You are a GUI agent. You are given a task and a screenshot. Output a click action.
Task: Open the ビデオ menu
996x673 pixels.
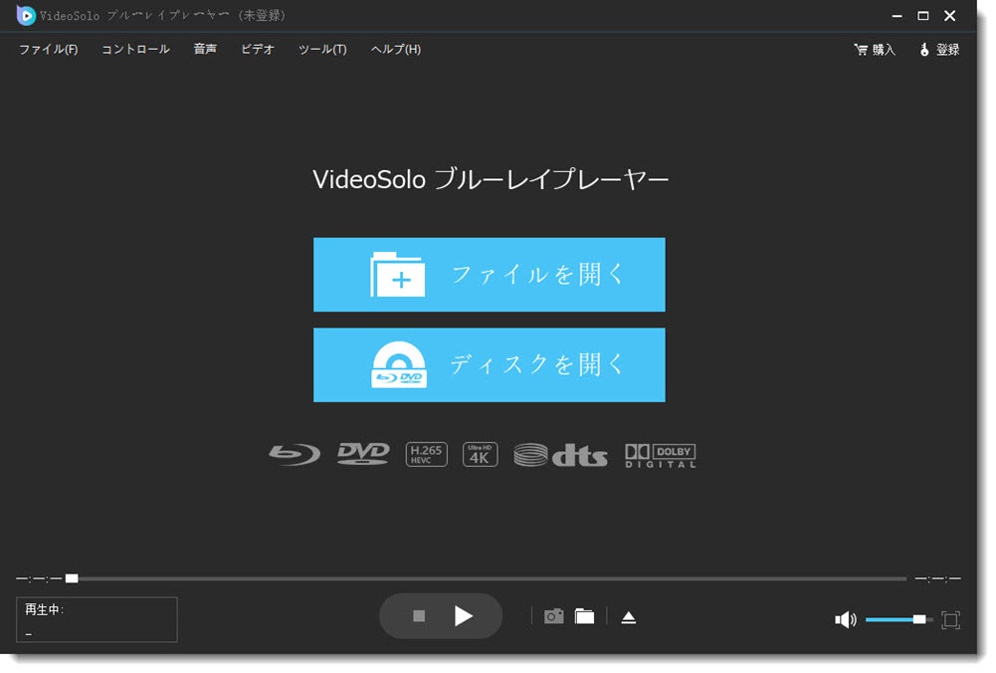pos(258,49)
